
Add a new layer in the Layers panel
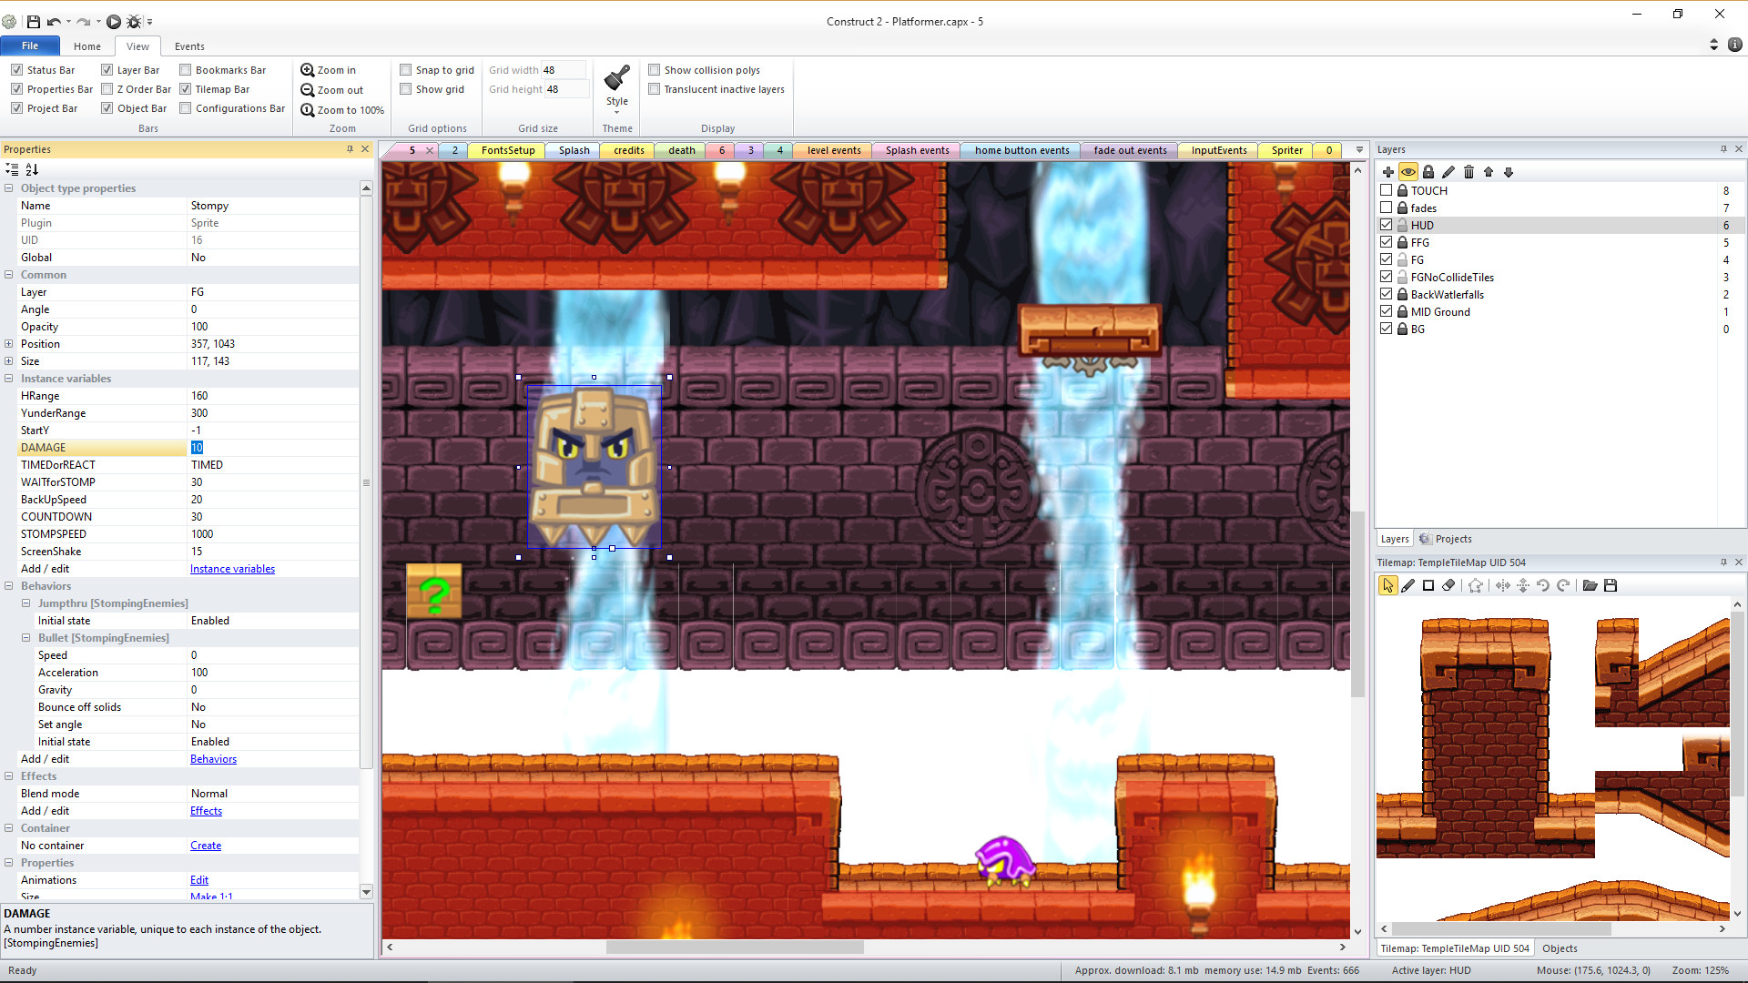[x=1387, y=172]
